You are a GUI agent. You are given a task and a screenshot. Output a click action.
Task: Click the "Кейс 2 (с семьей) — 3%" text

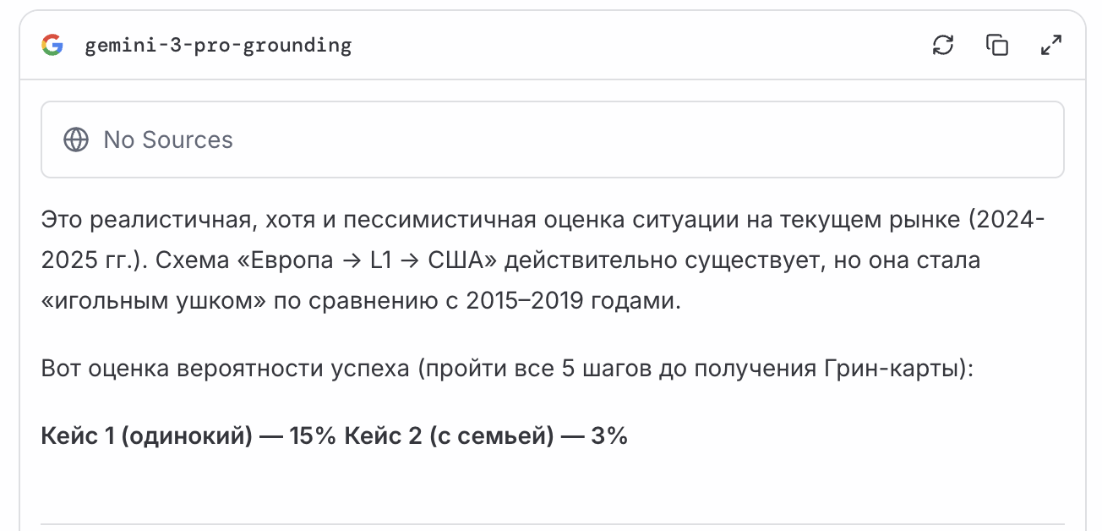pyautogui.click(x=486, y=436)
